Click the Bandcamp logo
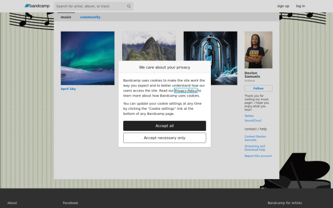The image size is (333, 208). [x=37, y=6]
